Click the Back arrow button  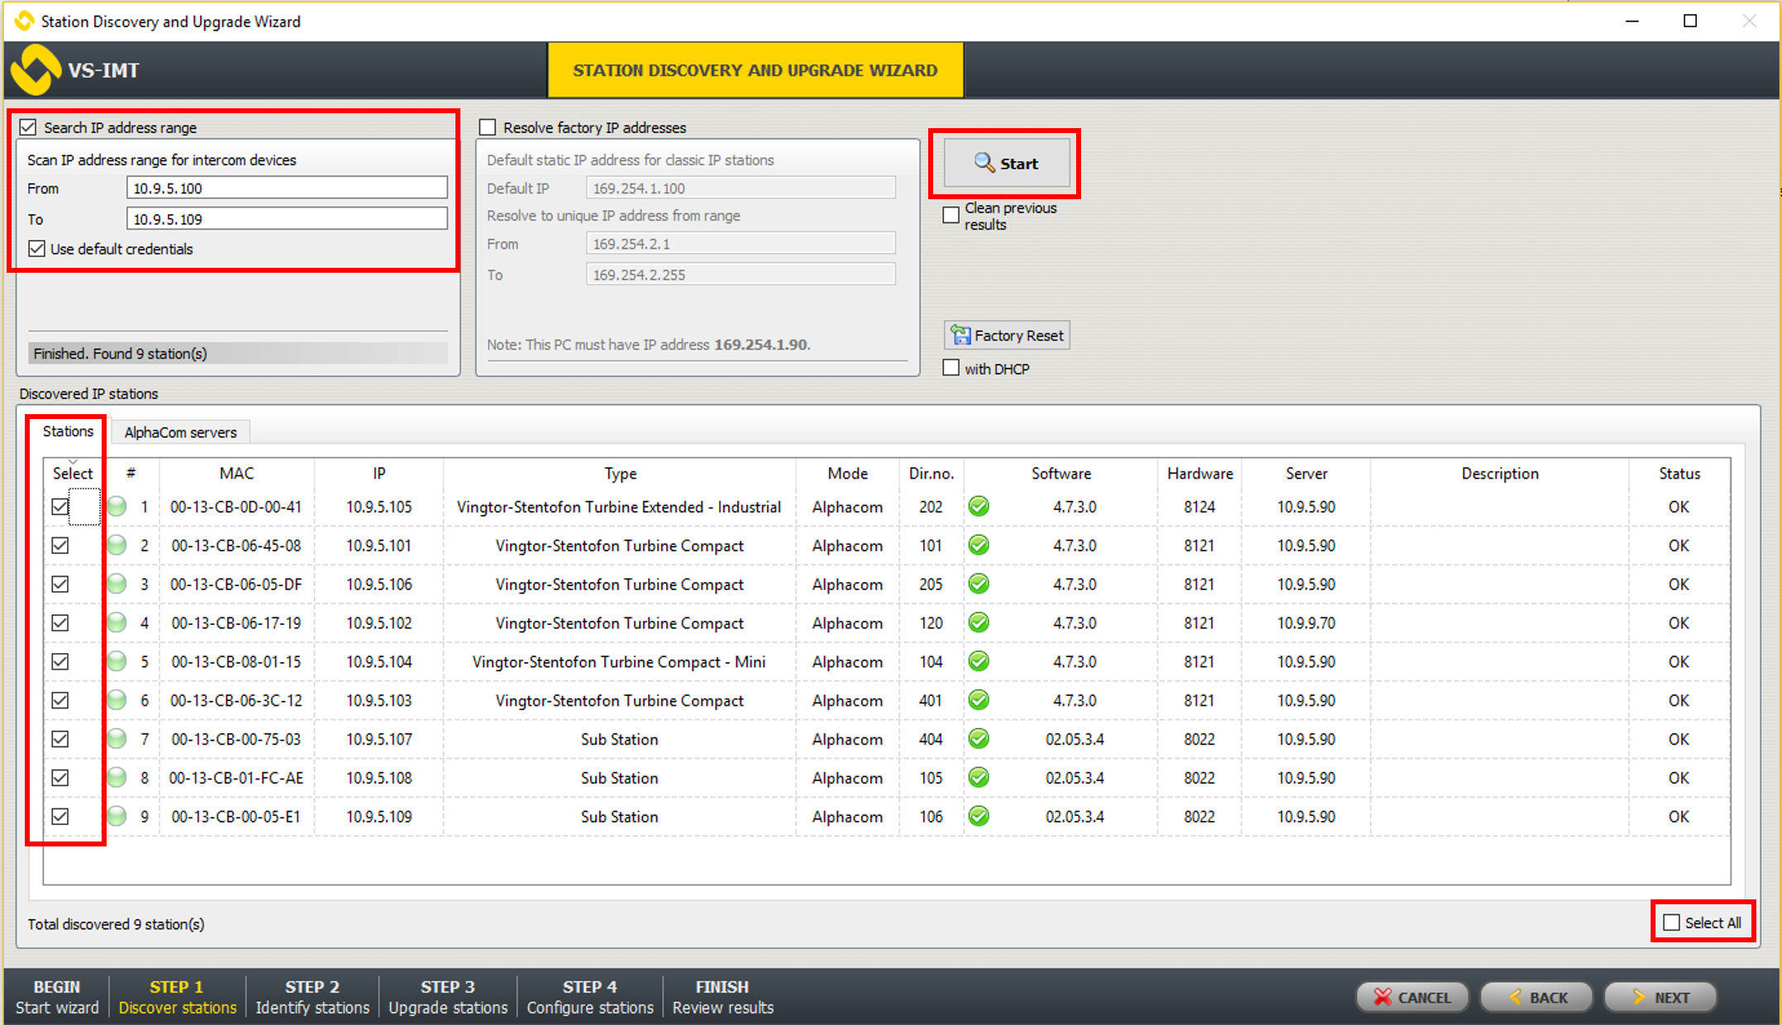[x=1536, y=997]
